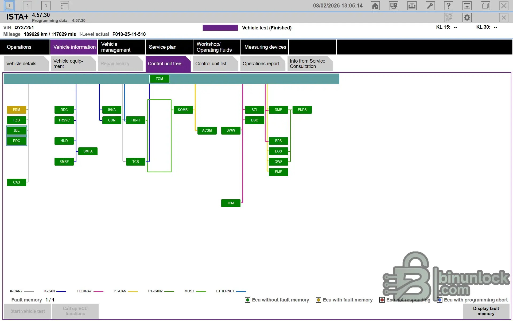Screen dimensions: 513x321
Task: Select the ICM control unit
Action: tap(231, 203)
